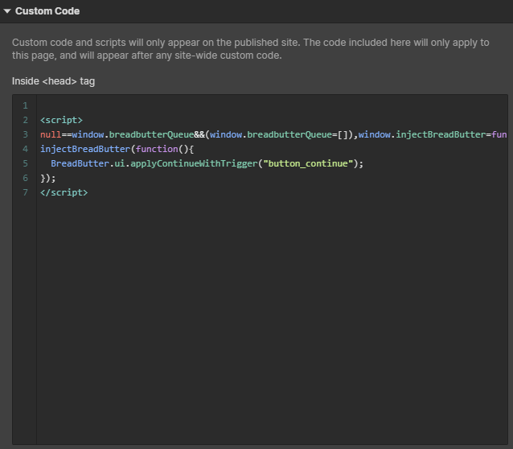The width and height of the screenshot is (513, 449).
Task: Click line number 3 in gutter
Action: [25, 134]
